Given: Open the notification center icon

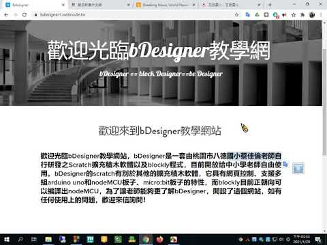Looking at the screenshot, I should coord(318,240).
